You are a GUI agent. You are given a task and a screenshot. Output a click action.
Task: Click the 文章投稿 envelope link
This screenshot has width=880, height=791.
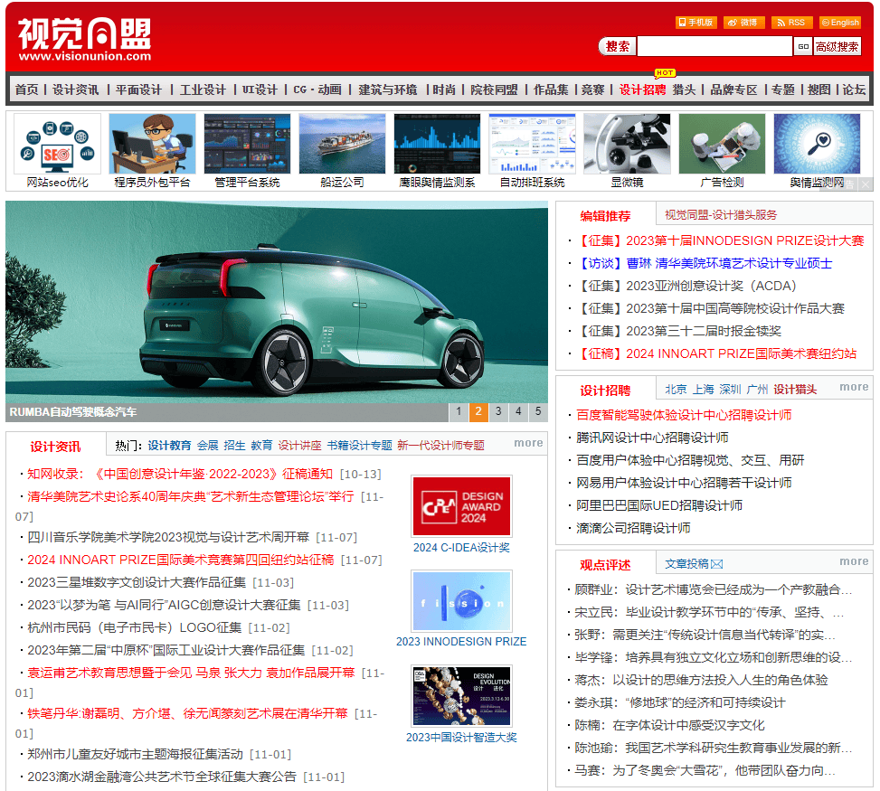coord(694,564)
